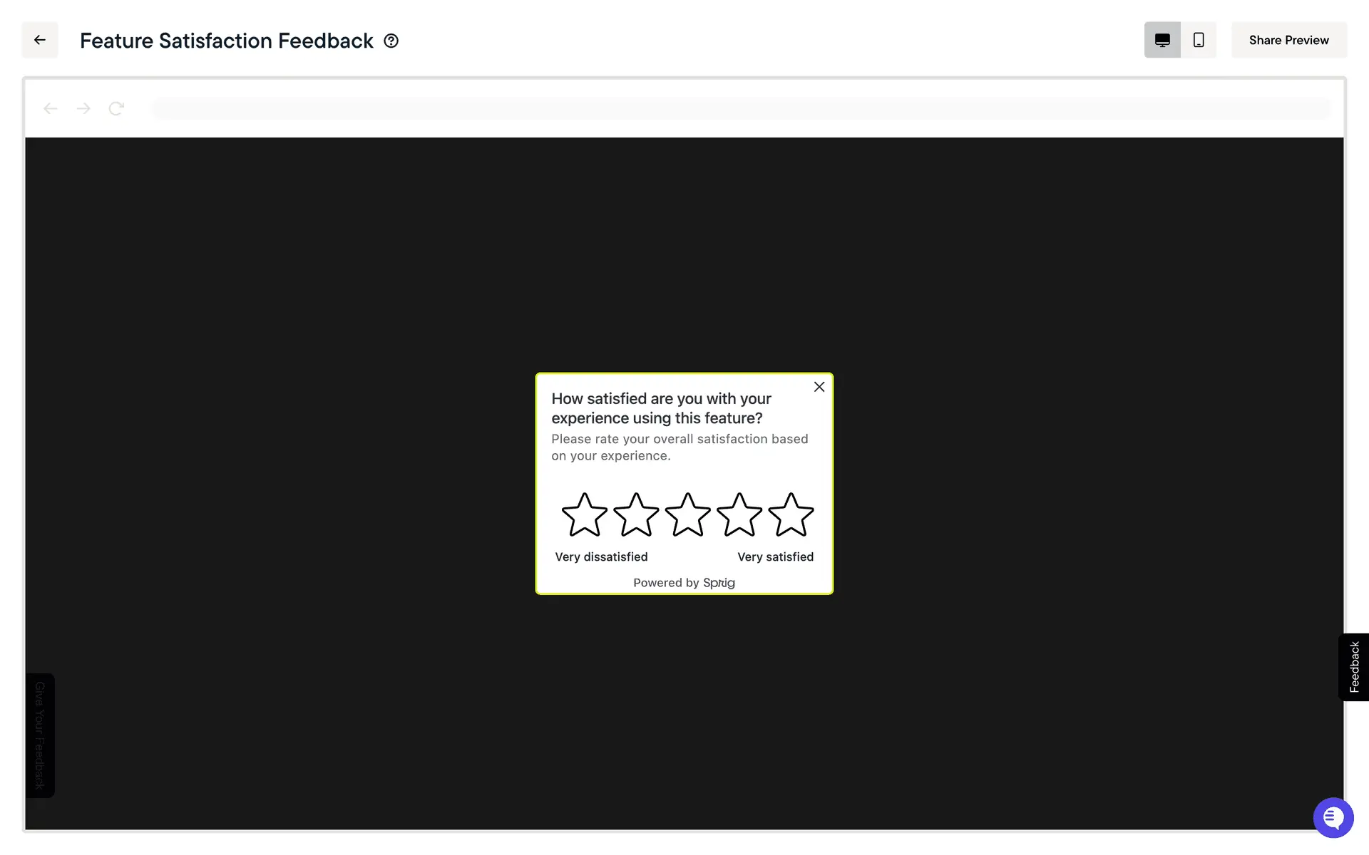Open the purple chat support widget
Viewport: 1369px width, 855px height.
coord(1333,817)
